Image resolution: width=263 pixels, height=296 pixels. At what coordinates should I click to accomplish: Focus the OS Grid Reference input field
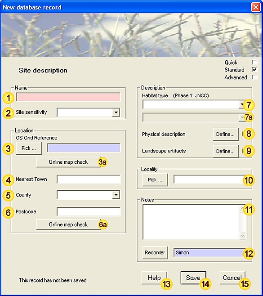84,148
